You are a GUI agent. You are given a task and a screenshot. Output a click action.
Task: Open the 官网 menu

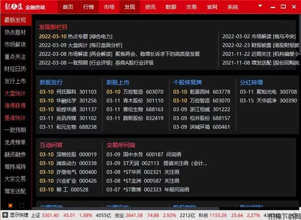212,7
